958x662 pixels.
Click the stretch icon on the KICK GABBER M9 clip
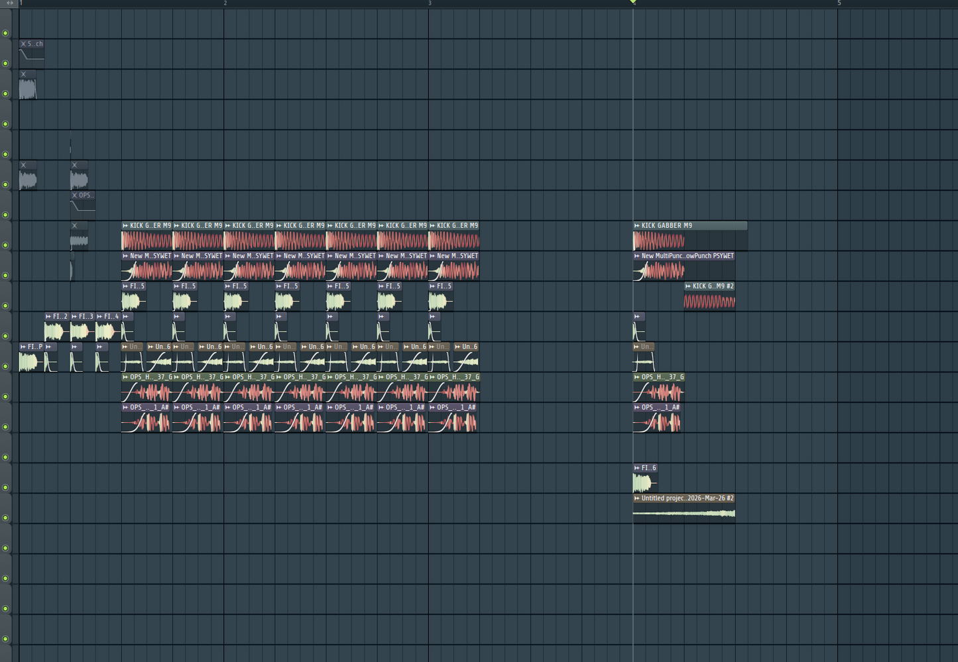pos(636,225)
